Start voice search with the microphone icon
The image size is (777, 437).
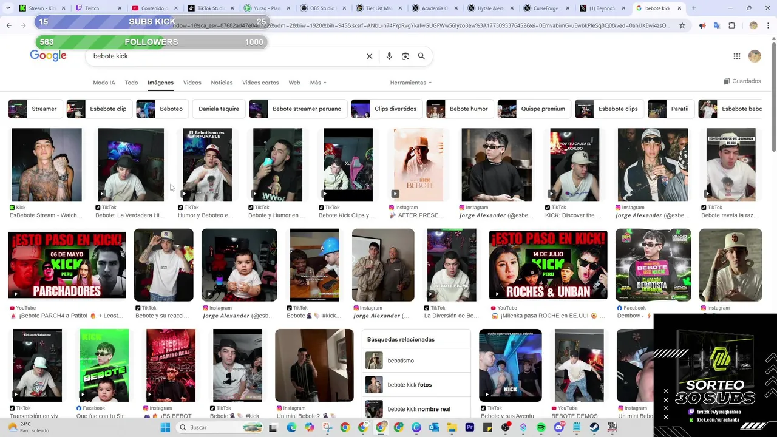click(x=389, y=56)
